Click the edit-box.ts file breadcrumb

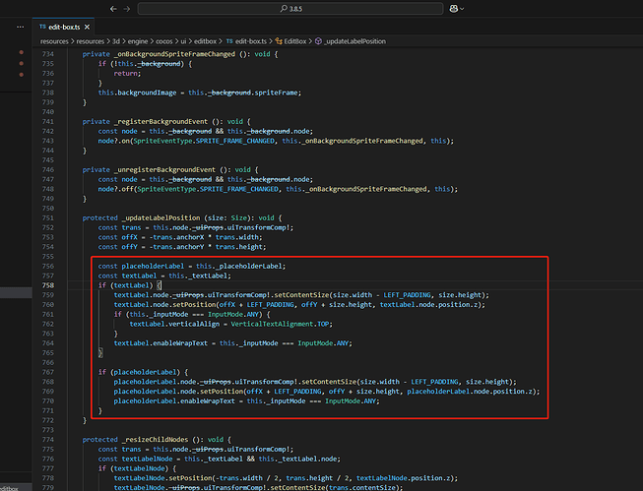click(x=250, y=41)
